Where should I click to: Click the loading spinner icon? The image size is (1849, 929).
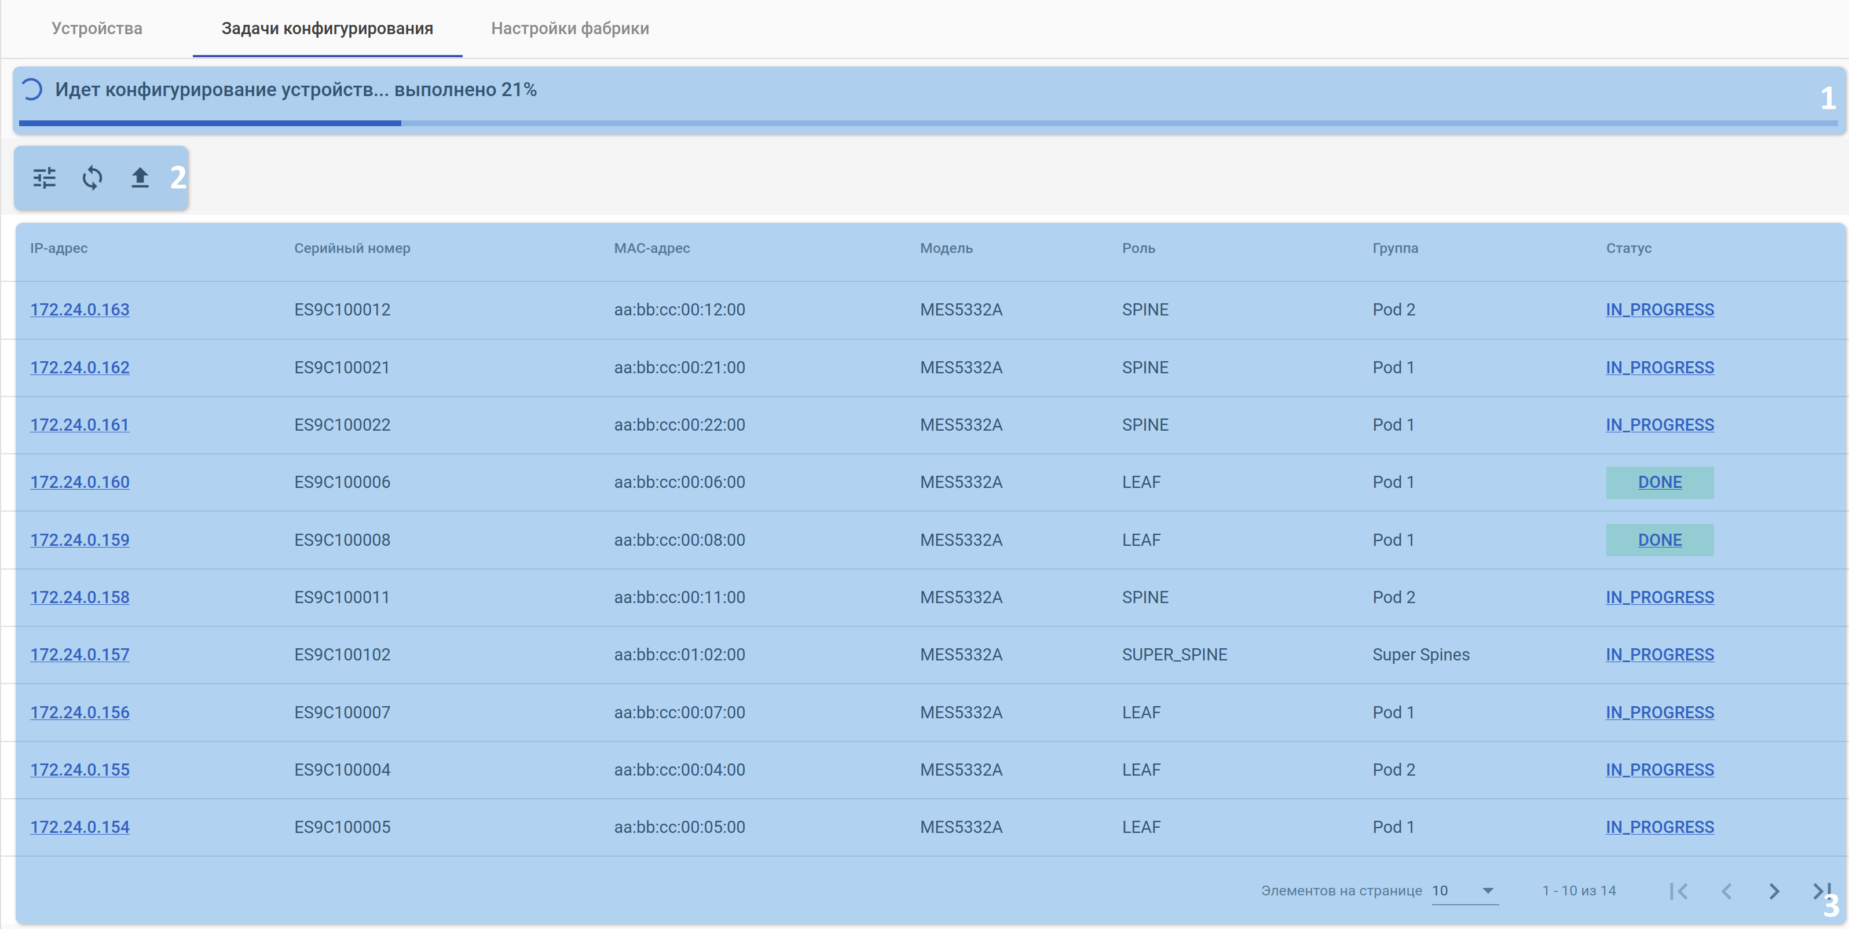[32, 90]
